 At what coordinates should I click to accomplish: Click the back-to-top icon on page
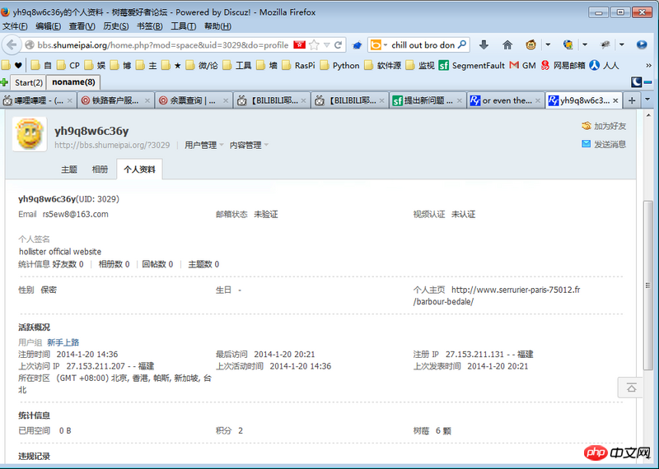tap(630, 388)
